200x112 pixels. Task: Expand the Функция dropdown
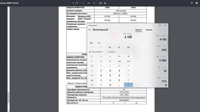click(112, 52)
